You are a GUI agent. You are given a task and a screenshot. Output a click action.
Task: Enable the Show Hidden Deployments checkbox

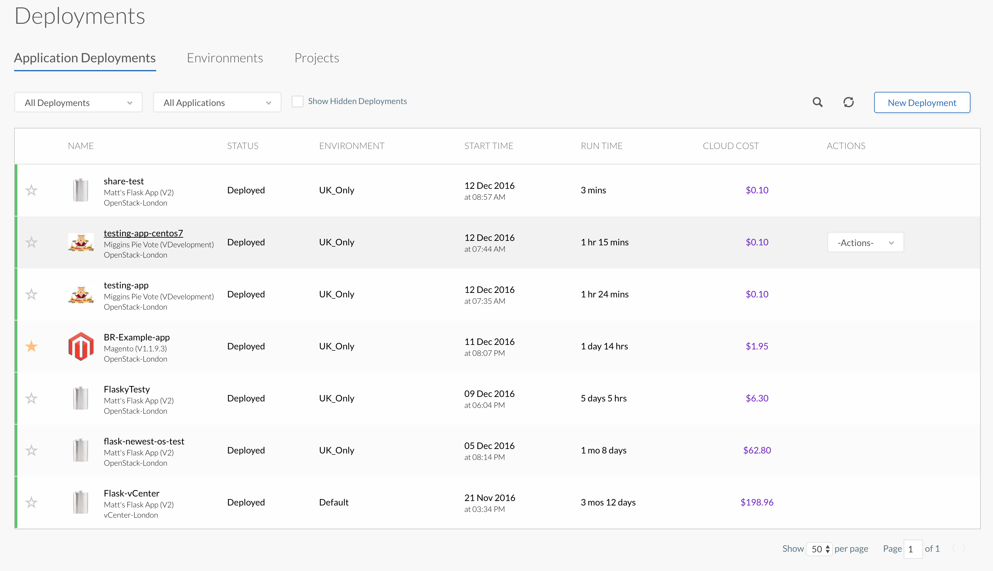(x=297, y=101)
